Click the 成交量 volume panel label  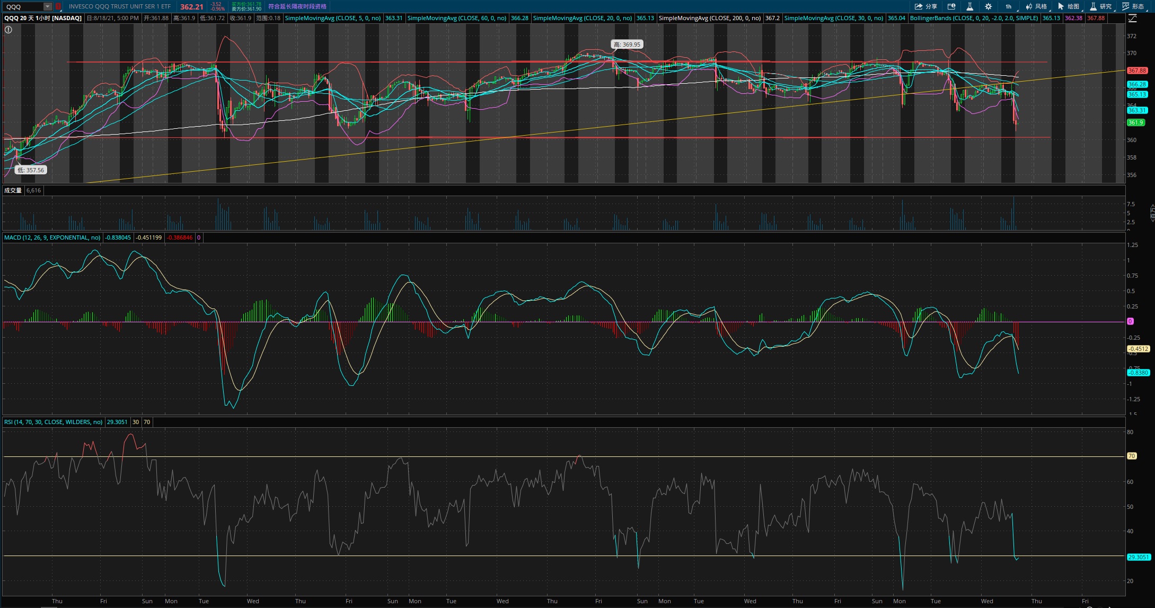pyautogui.click(x=13, y=190)
